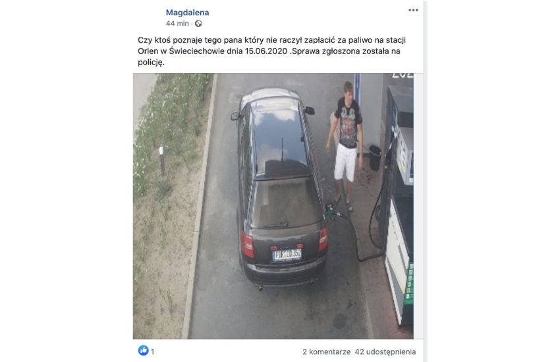Image resolution: width=560 pixels, height=362 pixels.
Task: Show who reacted via like count 1
Action: (152, 351)
